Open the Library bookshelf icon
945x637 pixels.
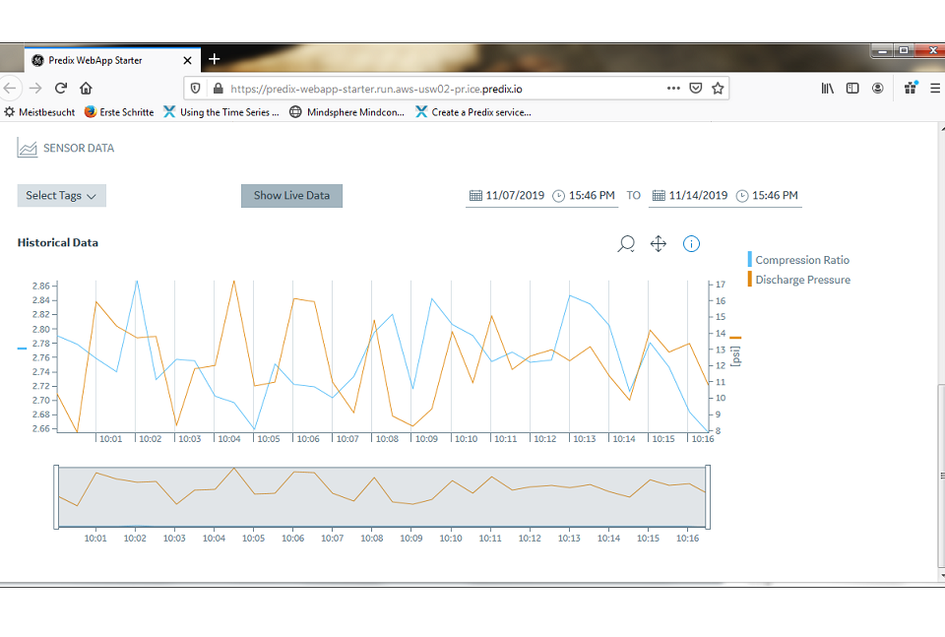pyautogui.click(x=828, y=89)
